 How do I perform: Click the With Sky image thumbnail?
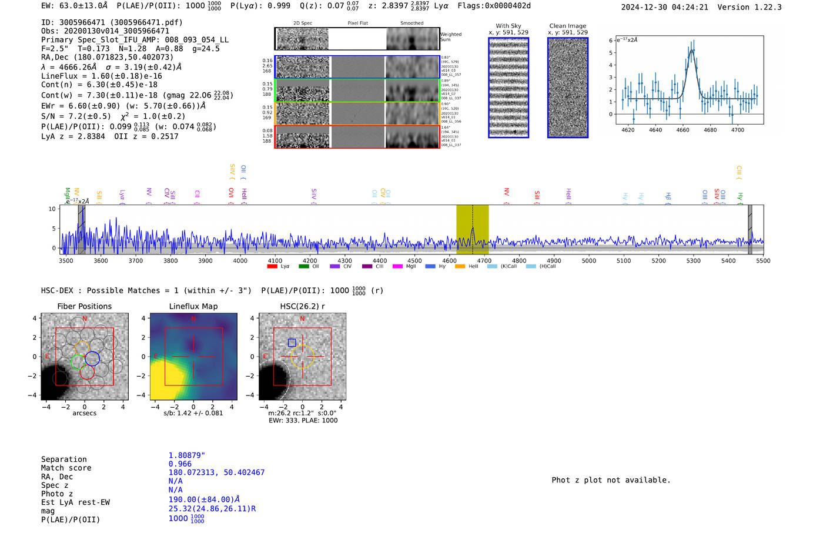click(x=508, y=88)
